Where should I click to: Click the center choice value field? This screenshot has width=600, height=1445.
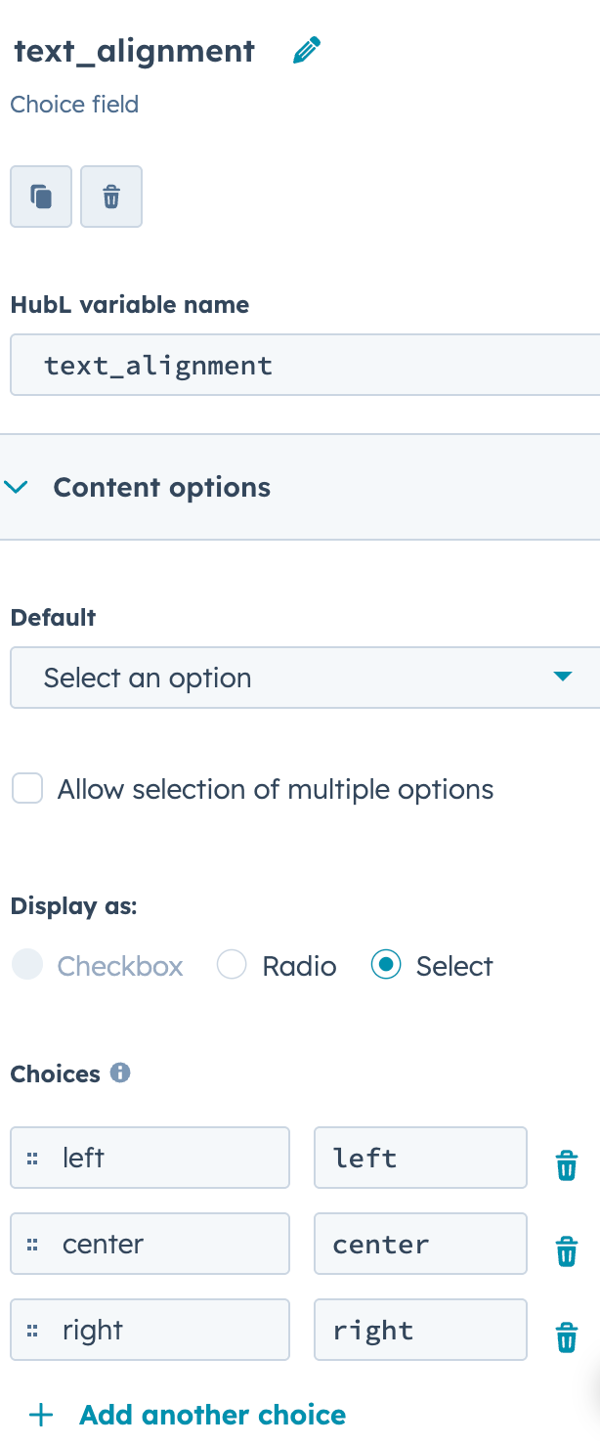click(x=420, y=1244)
